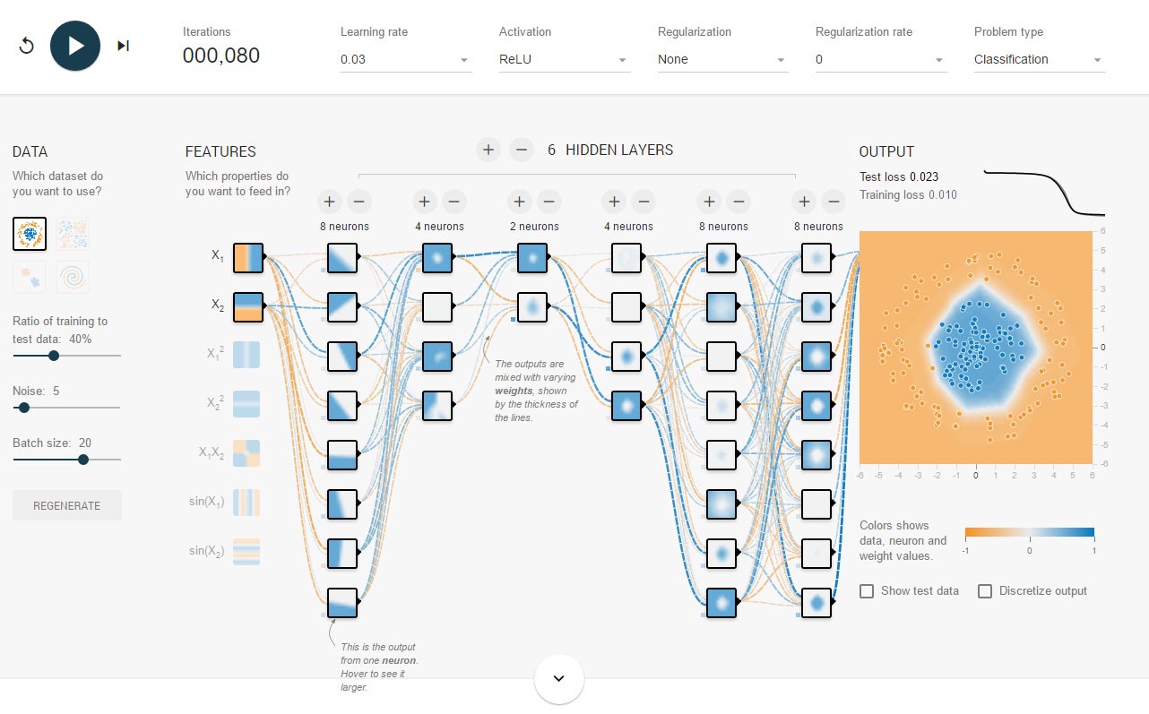This screenshot has height=714, width=1149.
Task: Open the Activation dropdown showing ReLU
Action: (x=565, y=60)
